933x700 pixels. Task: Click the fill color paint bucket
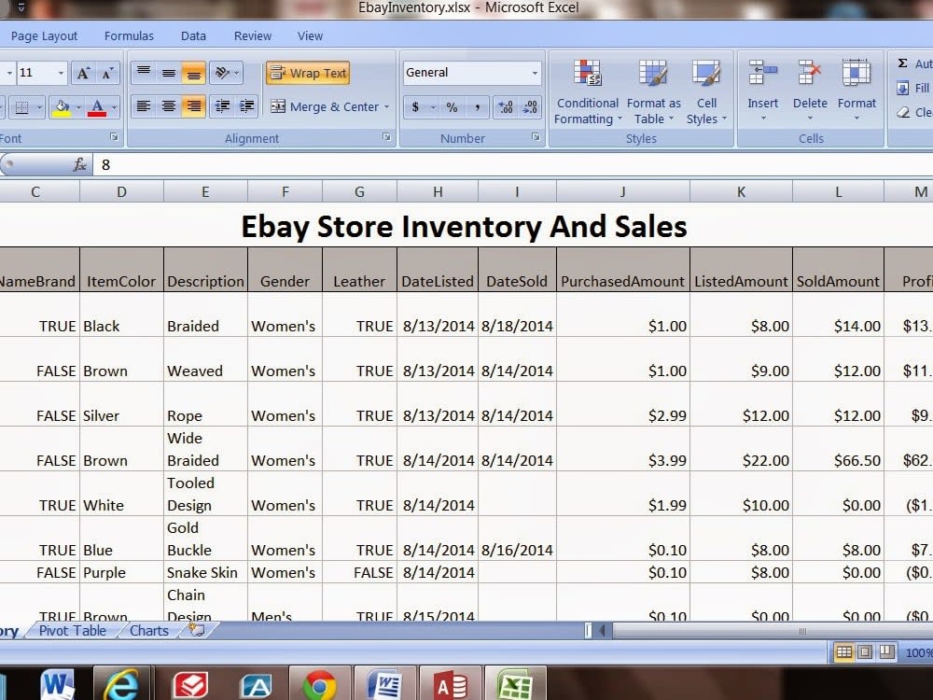(62, 107)
